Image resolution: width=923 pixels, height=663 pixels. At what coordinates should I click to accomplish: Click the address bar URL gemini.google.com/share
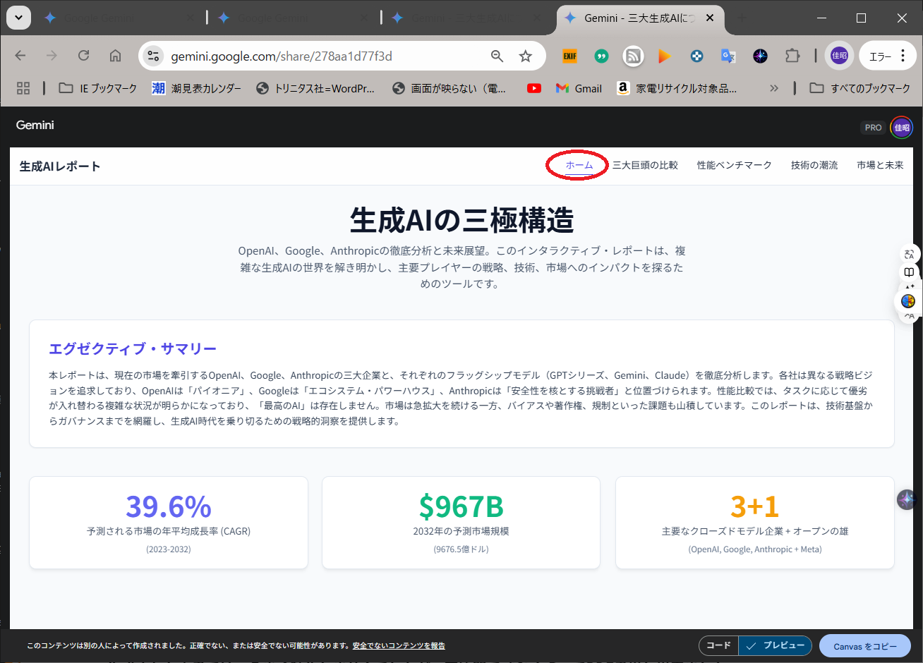282,56
